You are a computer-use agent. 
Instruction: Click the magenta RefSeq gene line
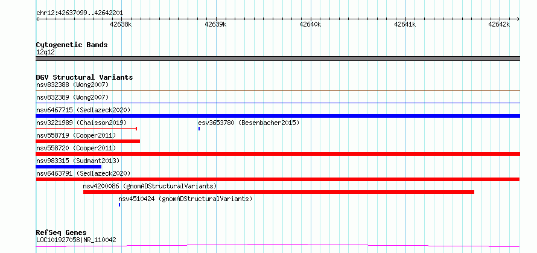coord(278,246)
